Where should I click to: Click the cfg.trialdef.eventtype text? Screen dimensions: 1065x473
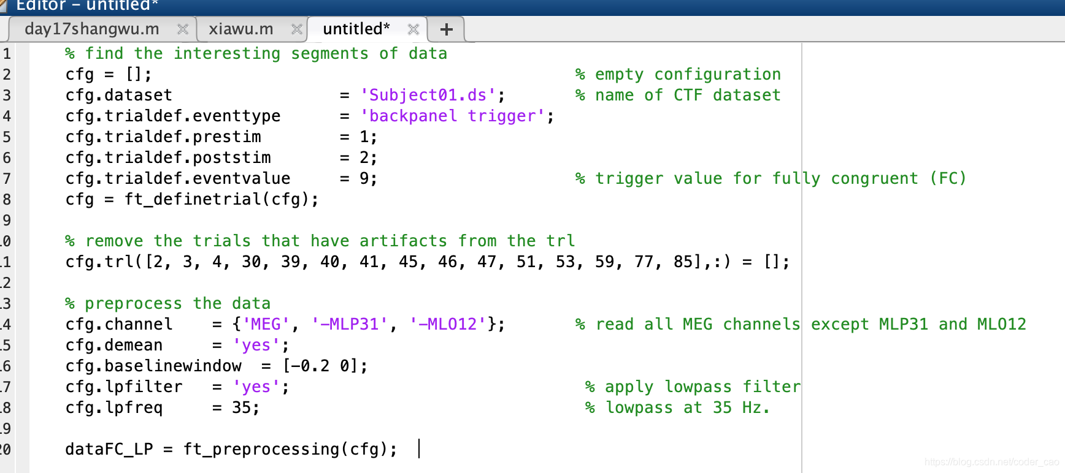click(x=173, y=116)
